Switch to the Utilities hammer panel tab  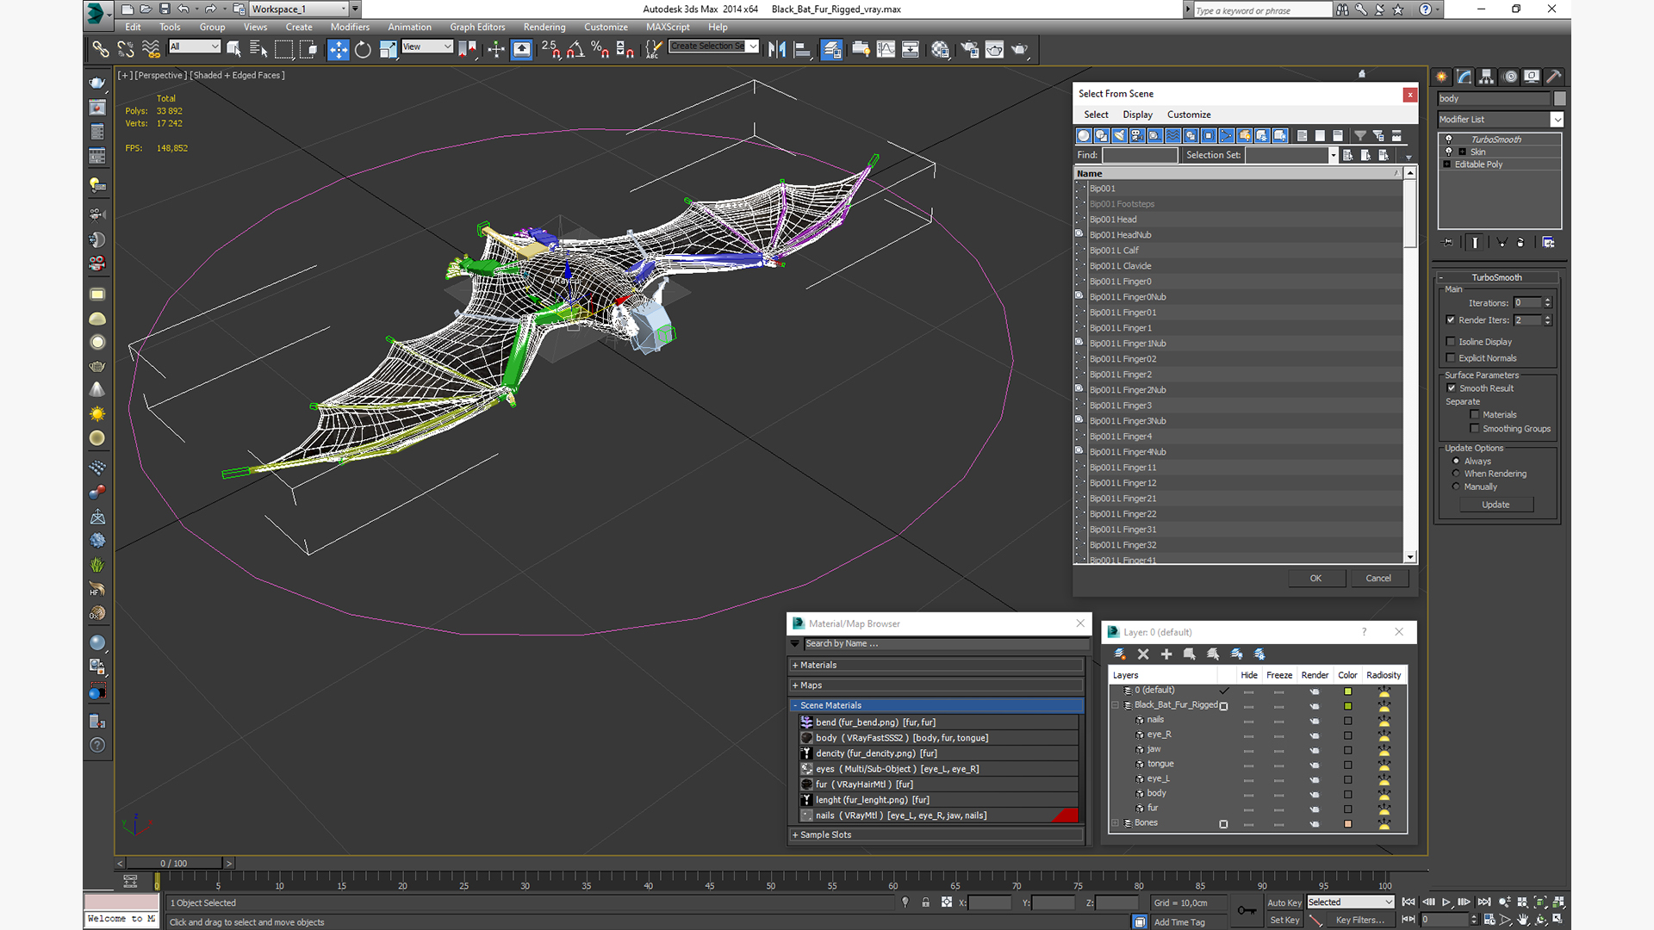pyautogui.click(x=1554, y=77)
